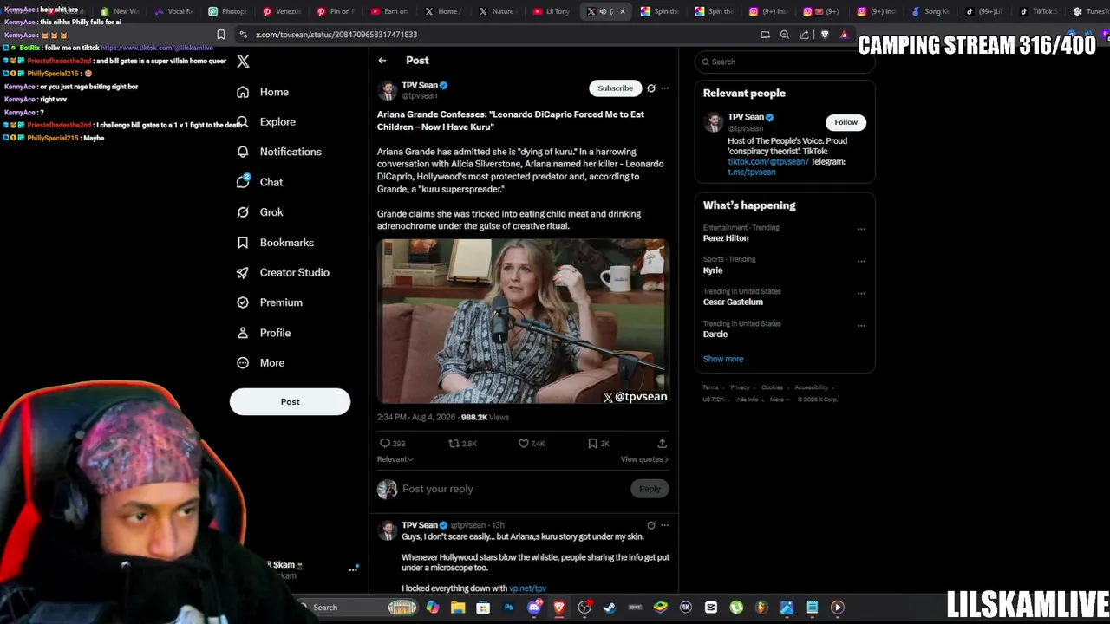This screenshot has height=624, width=1110.
Task: Open View quotes link
Action: pos(644,459)
